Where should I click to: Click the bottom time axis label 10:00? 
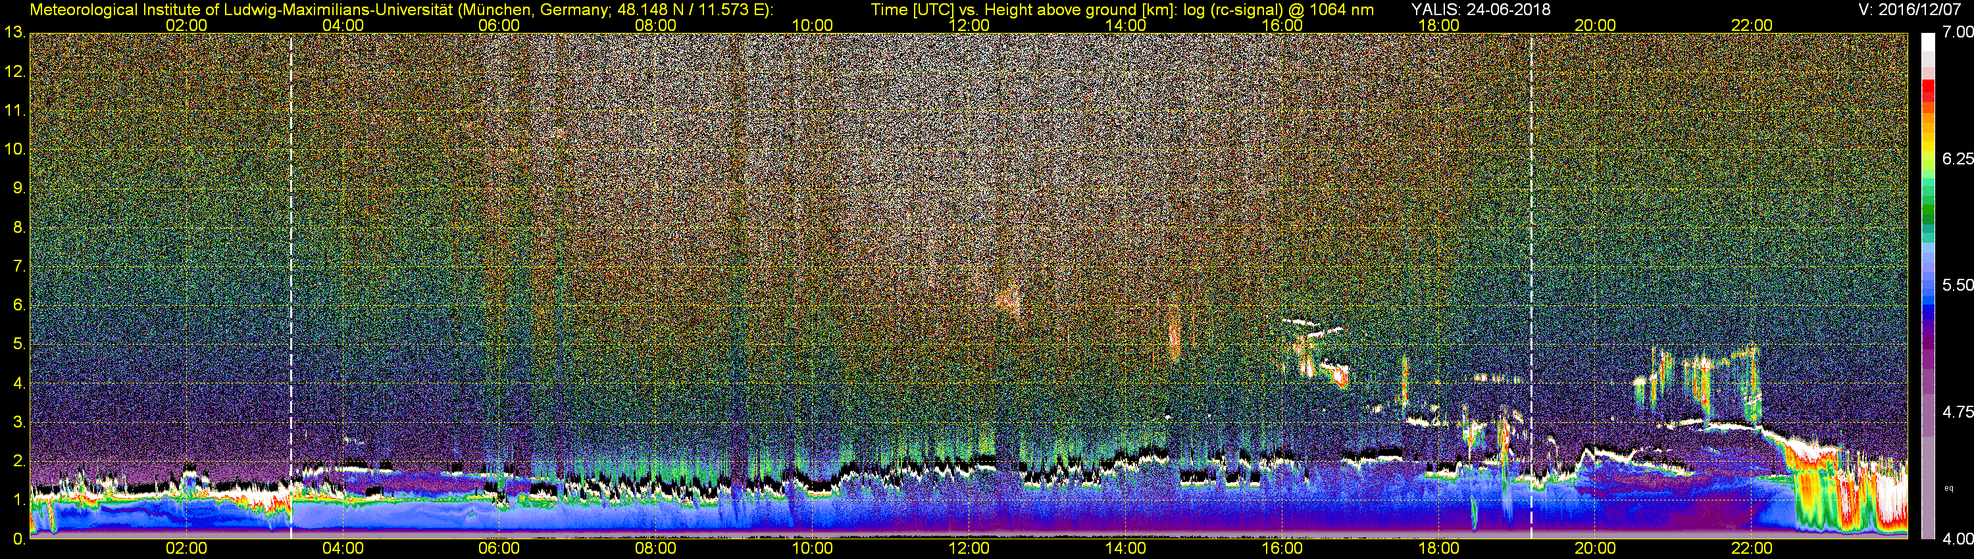coord(812,549)
